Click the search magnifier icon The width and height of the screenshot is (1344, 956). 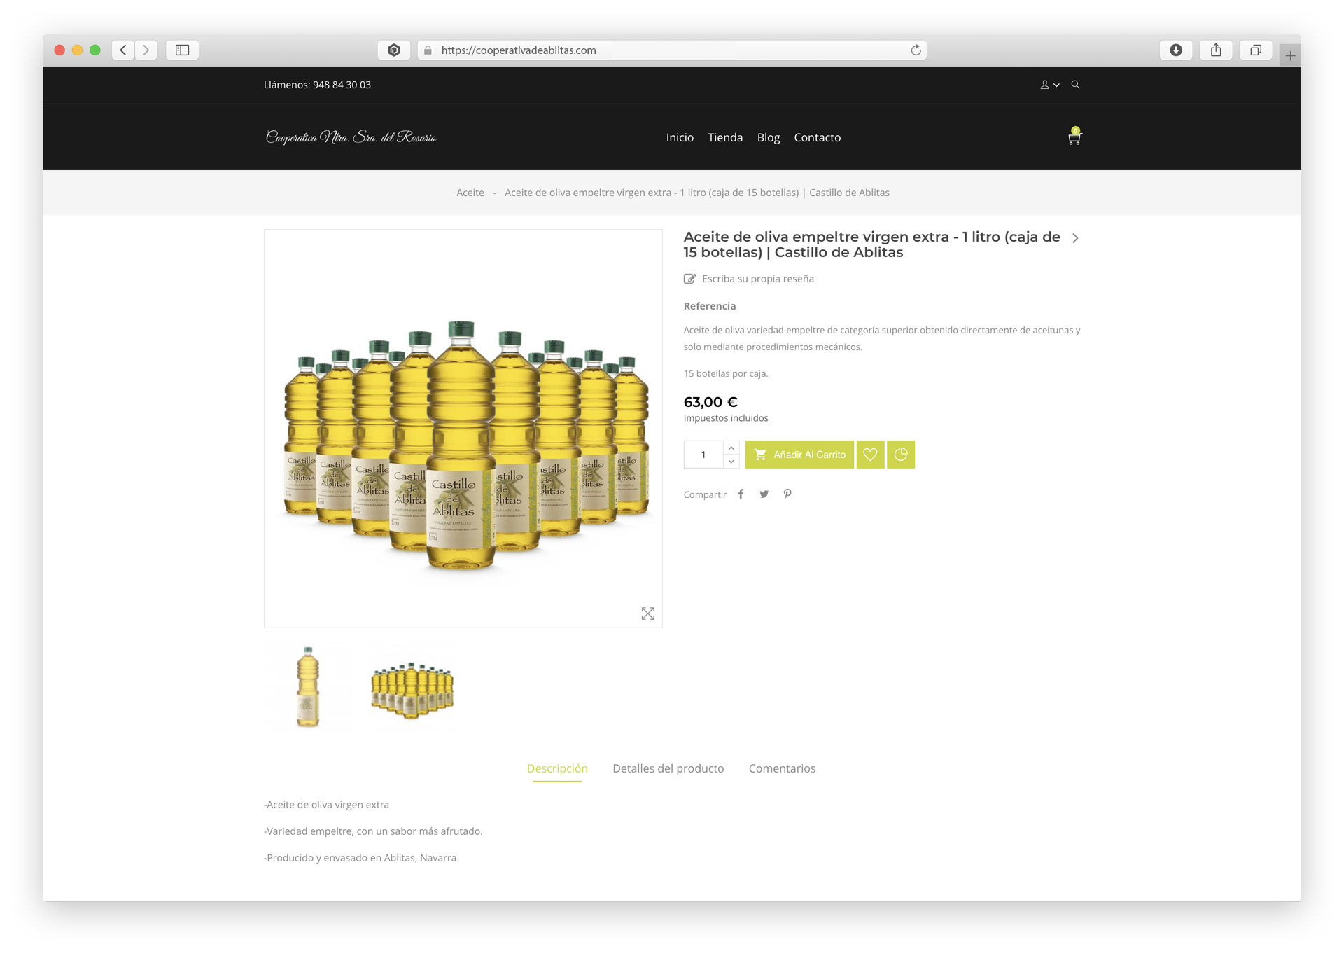coord(1075,85)
